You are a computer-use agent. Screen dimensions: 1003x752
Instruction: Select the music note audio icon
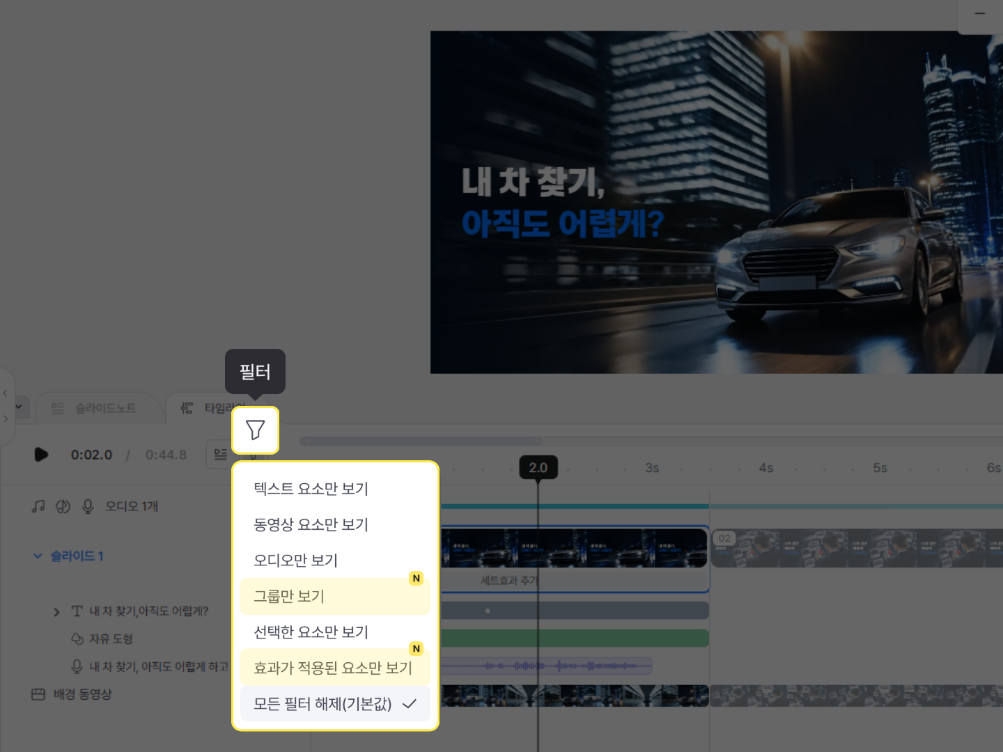38,506
